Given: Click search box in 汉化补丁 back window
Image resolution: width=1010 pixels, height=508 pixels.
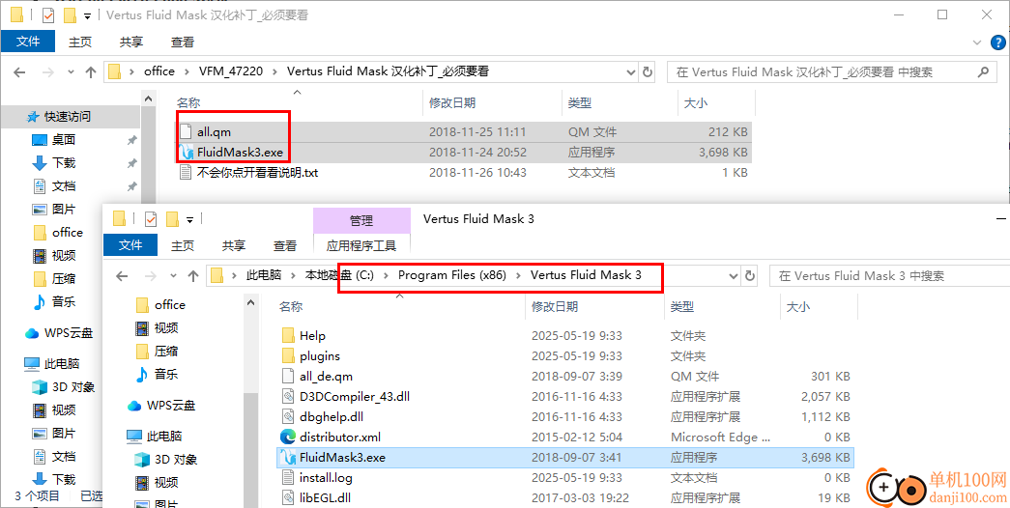Looking at the screenshot, I should [x=830, y=72].
